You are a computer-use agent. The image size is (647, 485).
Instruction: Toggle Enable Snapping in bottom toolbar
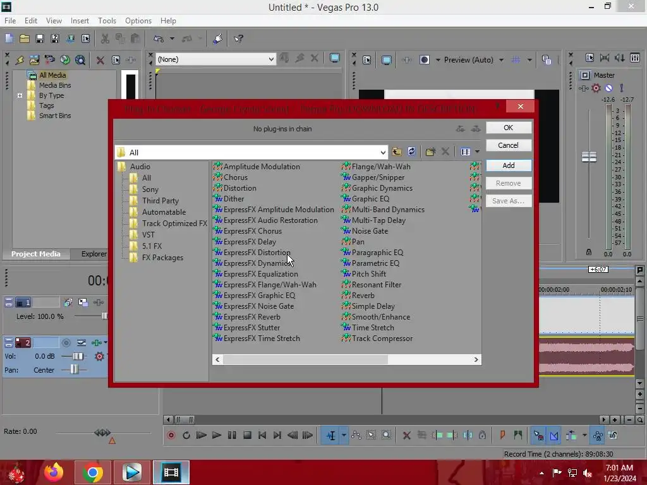point(538,435)
